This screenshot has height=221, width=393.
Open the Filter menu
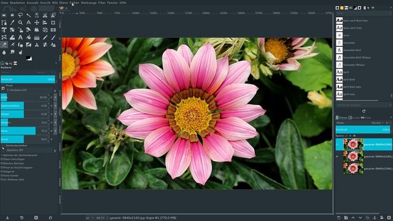(102, 2)
